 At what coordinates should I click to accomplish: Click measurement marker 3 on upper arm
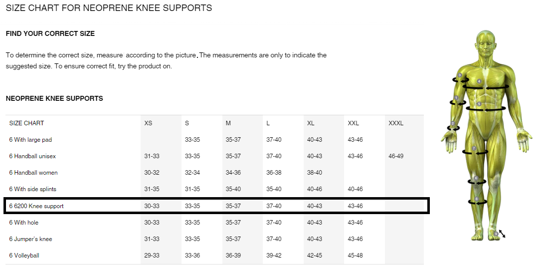[x=460, y=75]
